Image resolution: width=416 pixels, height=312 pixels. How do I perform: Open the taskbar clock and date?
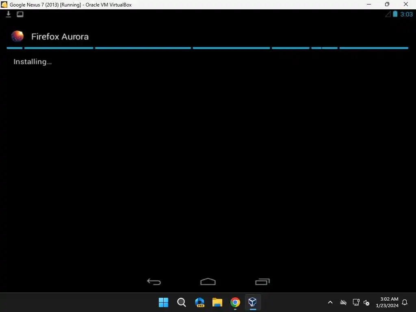tap(387, 302)
